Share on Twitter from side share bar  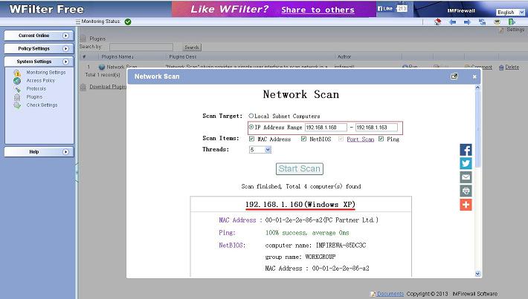[466, 164]
